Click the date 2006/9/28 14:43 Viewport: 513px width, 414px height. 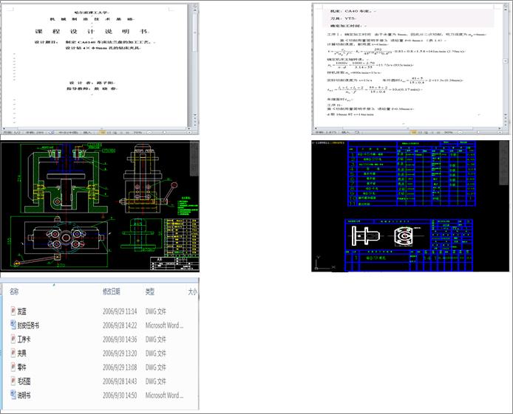[120, 382]
